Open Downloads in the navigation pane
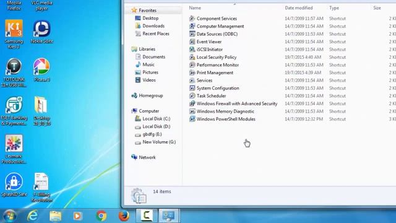 click(153, 26)
